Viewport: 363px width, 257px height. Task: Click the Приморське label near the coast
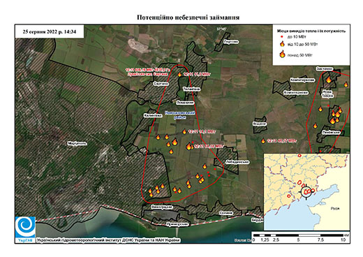click(x=177, y=224)
